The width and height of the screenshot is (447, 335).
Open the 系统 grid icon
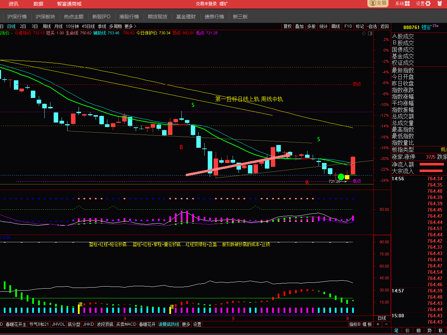(x=407, y=3)
